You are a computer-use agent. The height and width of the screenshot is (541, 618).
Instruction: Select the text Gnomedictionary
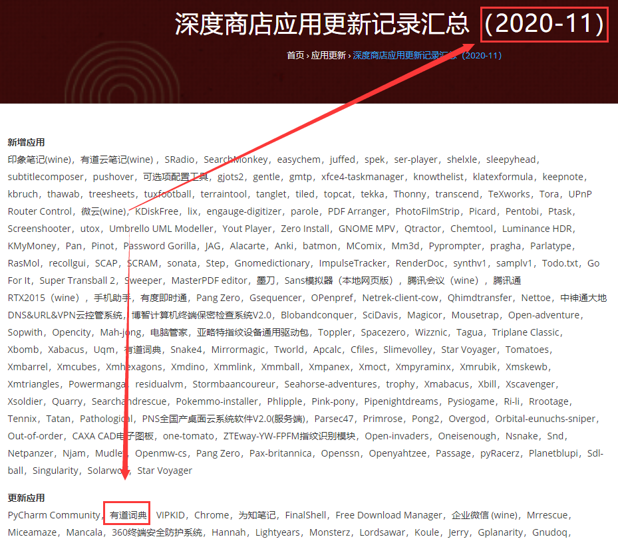[x=272, y=263]
